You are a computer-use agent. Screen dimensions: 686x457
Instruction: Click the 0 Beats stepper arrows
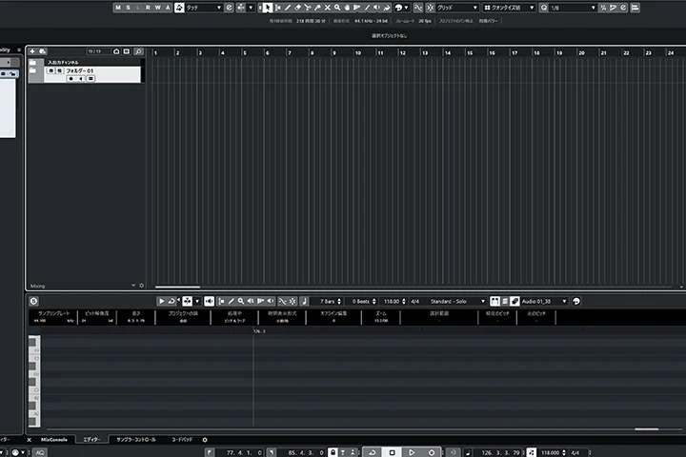click(374, 301)
